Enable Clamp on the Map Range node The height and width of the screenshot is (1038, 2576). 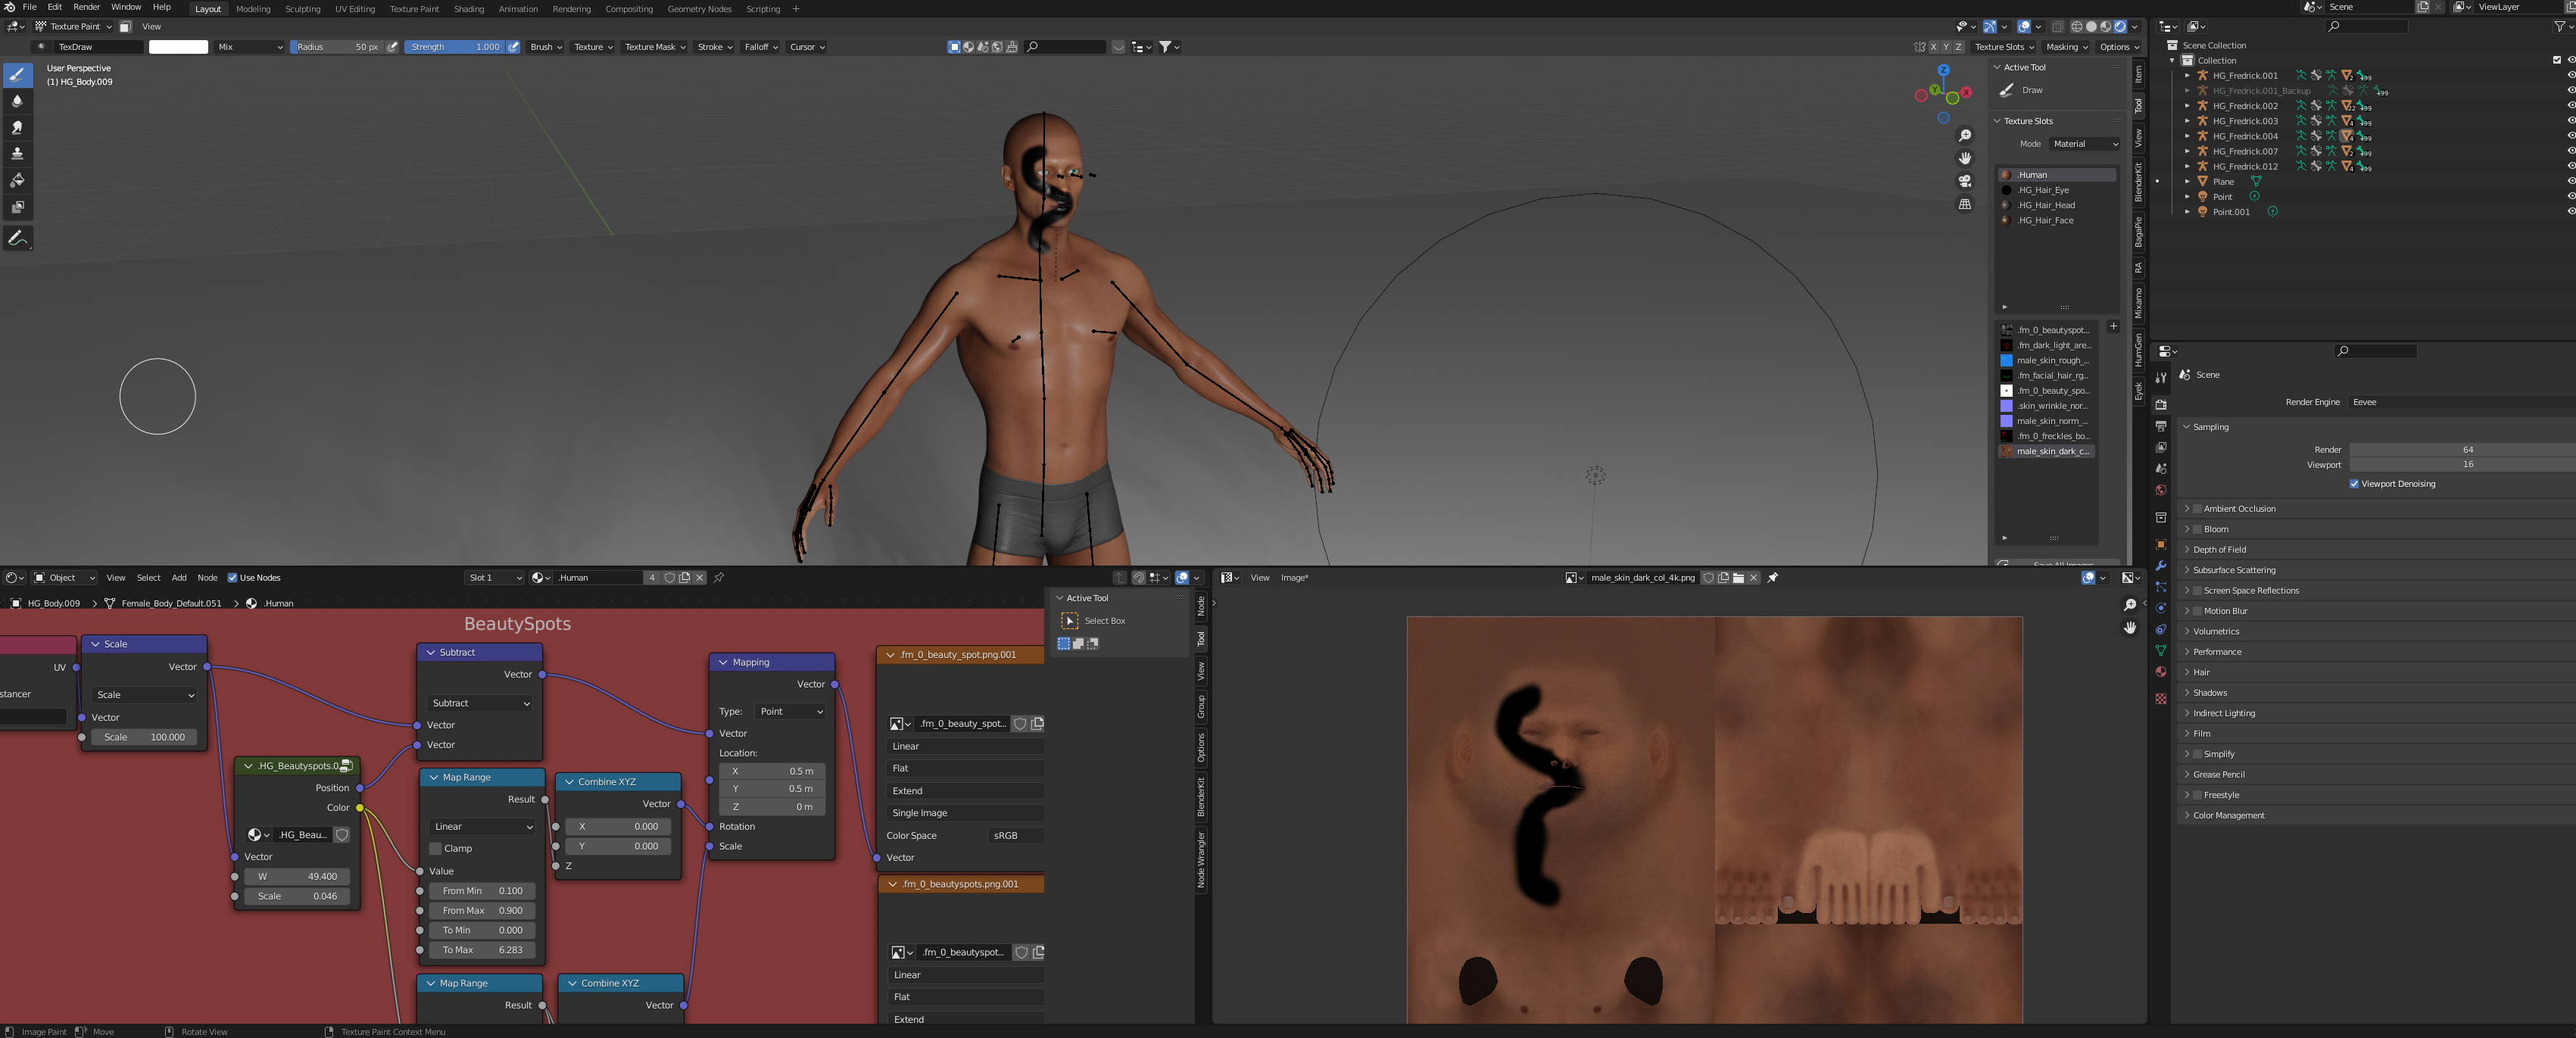point(436,849)
